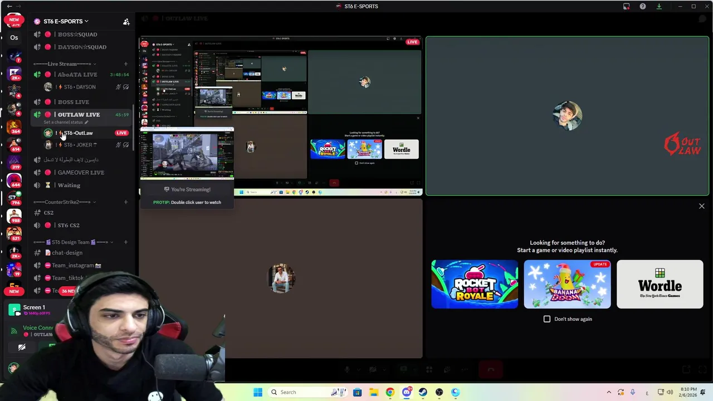The height and width of the screenshot is (401, 713).
Task: Launch the Banana Boom activity
Action: click(567, 284)
